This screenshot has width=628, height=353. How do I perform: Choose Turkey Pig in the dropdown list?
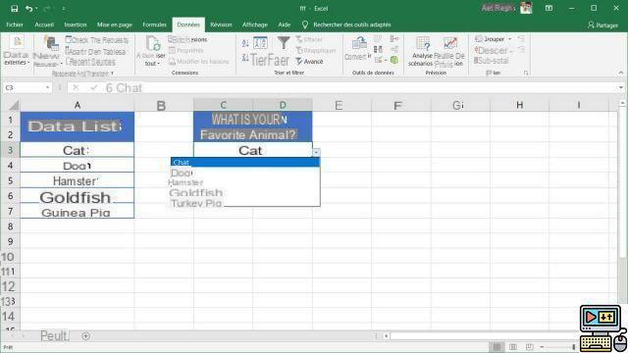(x=245, y=203)
